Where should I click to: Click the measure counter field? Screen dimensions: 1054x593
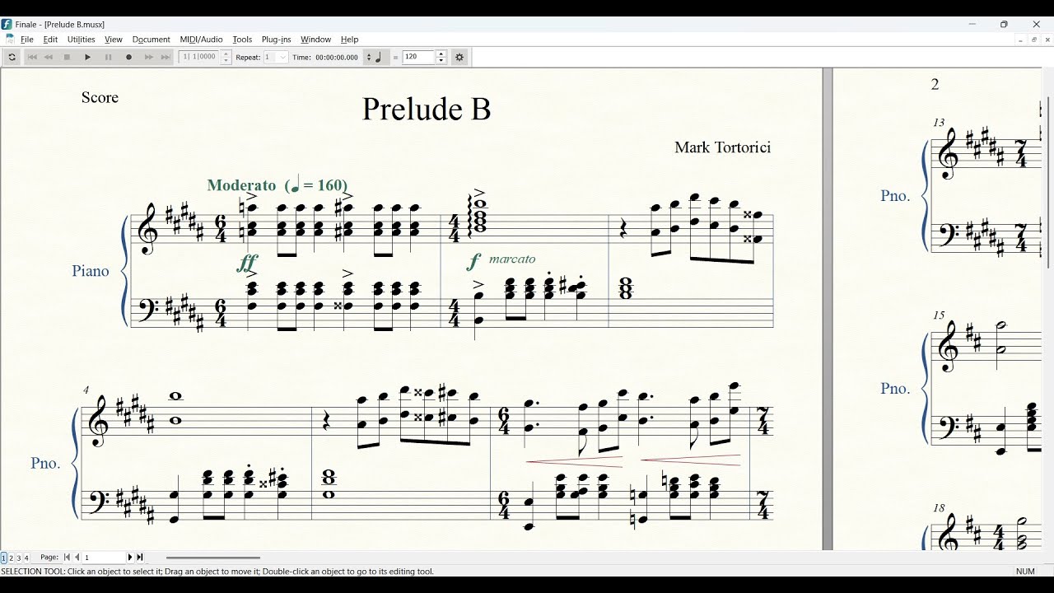click(x=199, y=57)
